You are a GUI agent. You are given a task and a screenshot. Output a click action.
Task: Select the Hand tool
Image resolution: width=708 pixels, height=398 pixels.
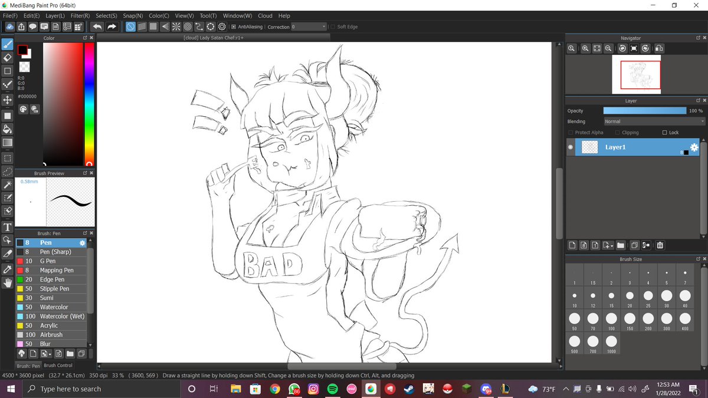point(8,282)
